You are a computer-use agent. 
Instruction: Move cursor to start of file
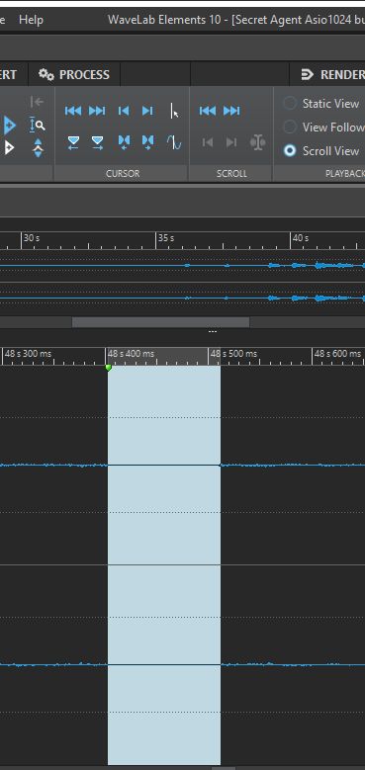(73, 111)
